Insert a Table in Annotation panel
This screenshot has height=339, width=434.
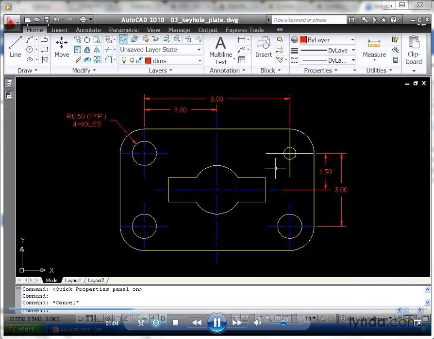(x=242, y=60)
